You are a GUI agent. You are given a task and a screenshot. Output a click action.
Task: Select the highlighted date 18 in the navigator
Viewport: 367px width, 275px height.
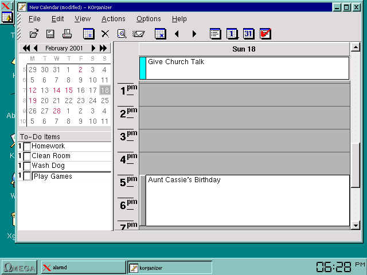[x=104, y=90]
